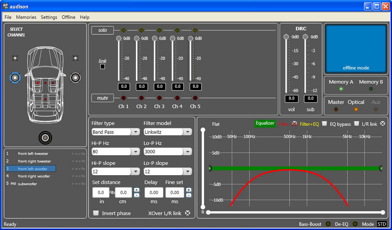The height and width of the screenshot is (230, 392).
Task: Select the front right woofer speaker icon
Action: (x=75, y=78)
